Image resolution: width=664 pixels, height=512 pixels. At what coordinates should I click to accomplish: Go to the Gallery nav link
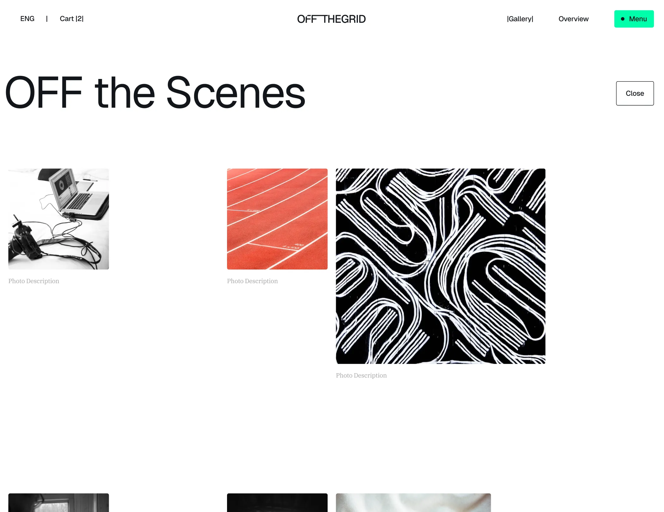pyautogui.click(x=520, y=19)
